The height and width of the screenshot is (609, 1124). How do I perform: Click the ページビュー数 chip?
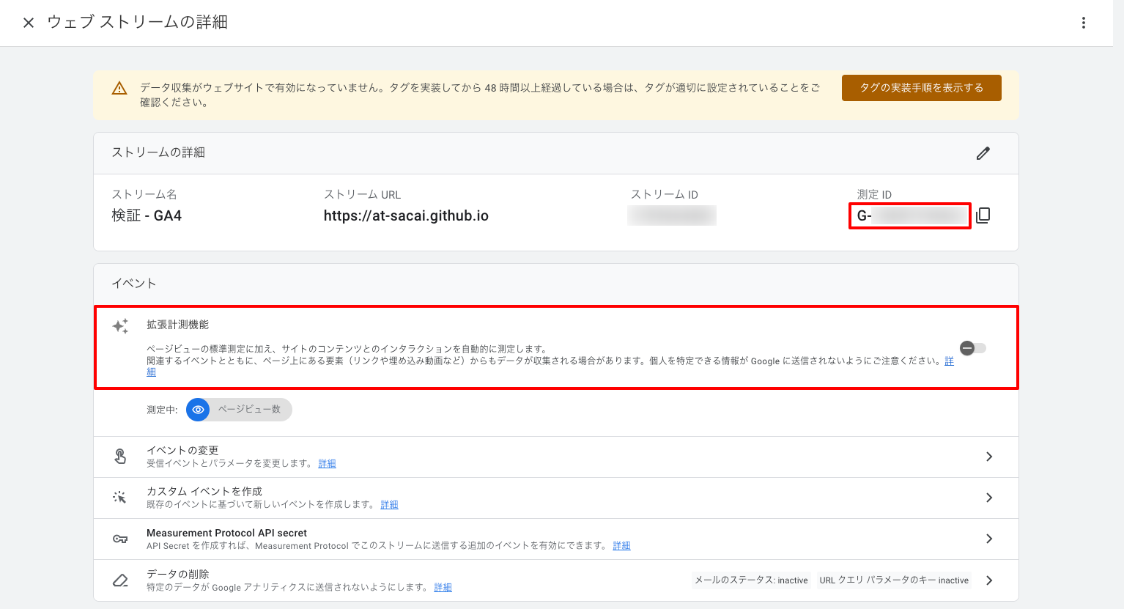(240, 410)
